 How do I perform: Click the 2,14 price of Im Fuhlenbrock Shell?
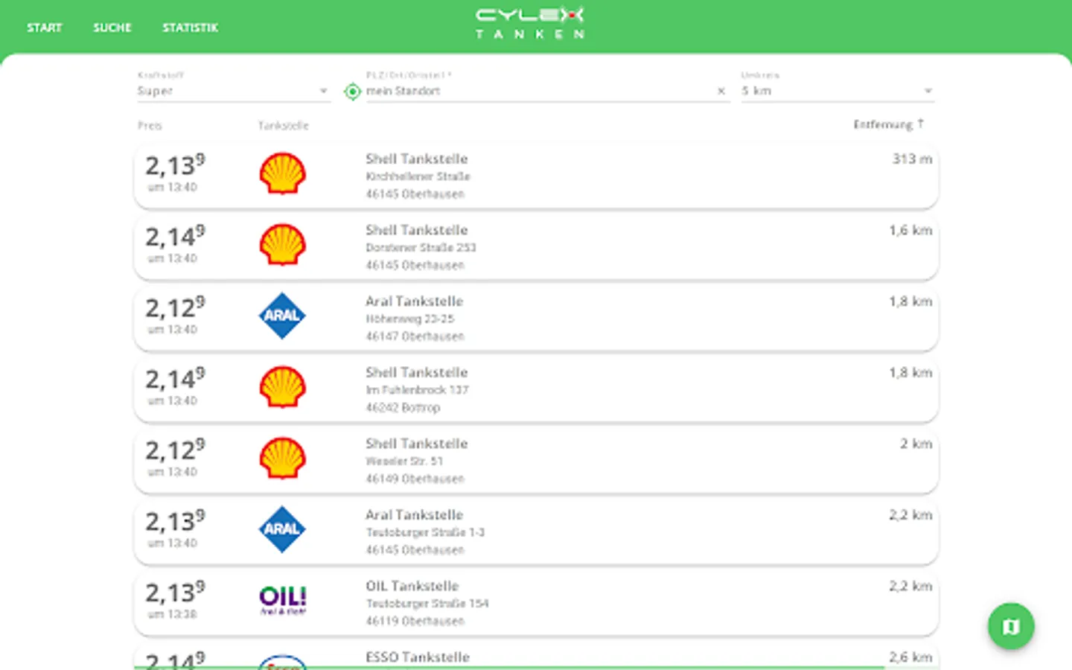175,378
